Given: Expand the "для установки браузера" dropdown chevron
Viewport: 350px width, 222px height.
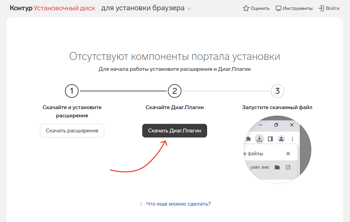Looking at the screenshot, I should click(189, 9).
